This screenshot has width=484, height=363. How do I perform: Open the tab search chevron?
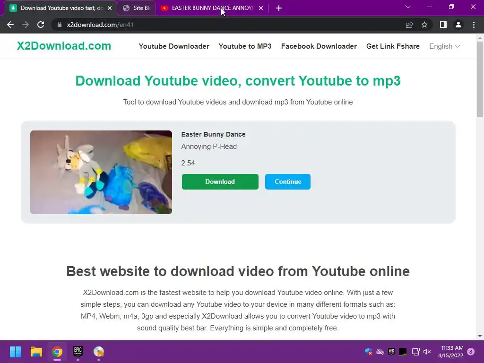click(x=408, y=7)
